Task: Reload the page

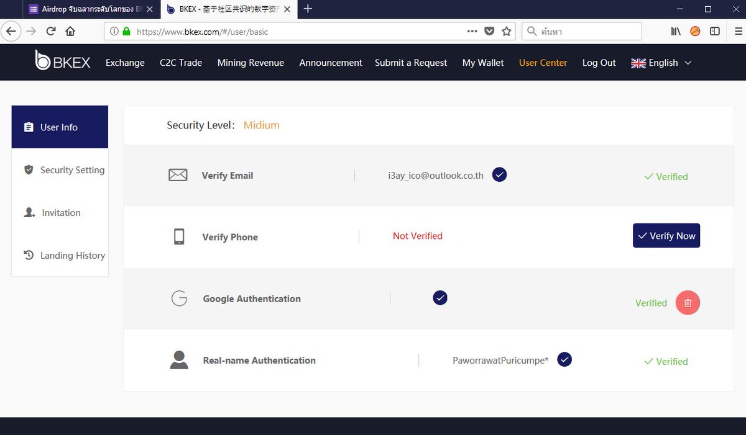Action: (51, 31)
